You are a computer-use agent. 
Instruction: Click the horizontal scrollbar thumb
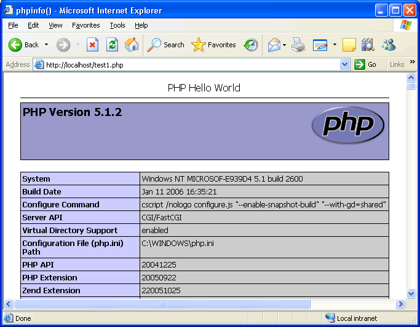(x=162, y=304)
